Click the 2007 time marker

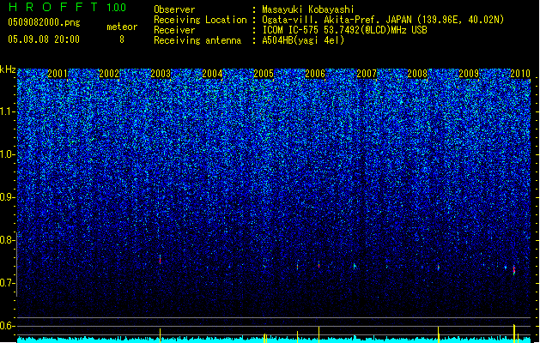pos(367,74)
